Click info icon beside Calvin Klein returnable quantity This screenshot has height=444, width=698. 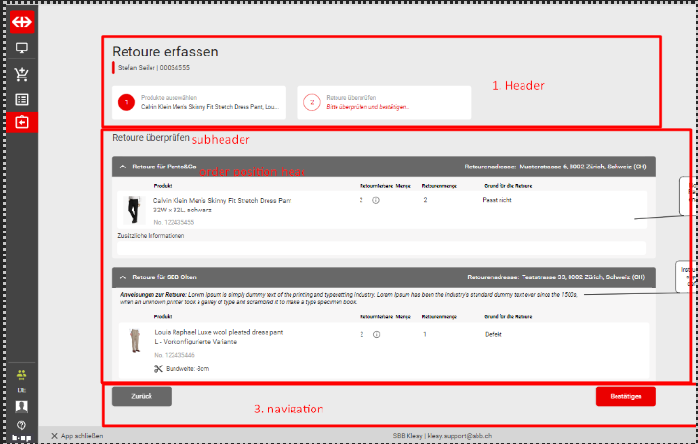tap(375, 201)
